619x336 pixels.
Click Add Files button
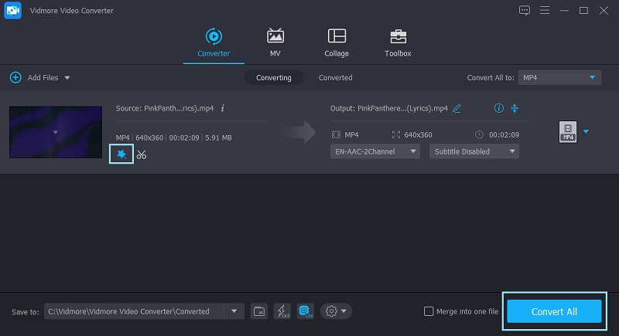[x=39, y=77]
